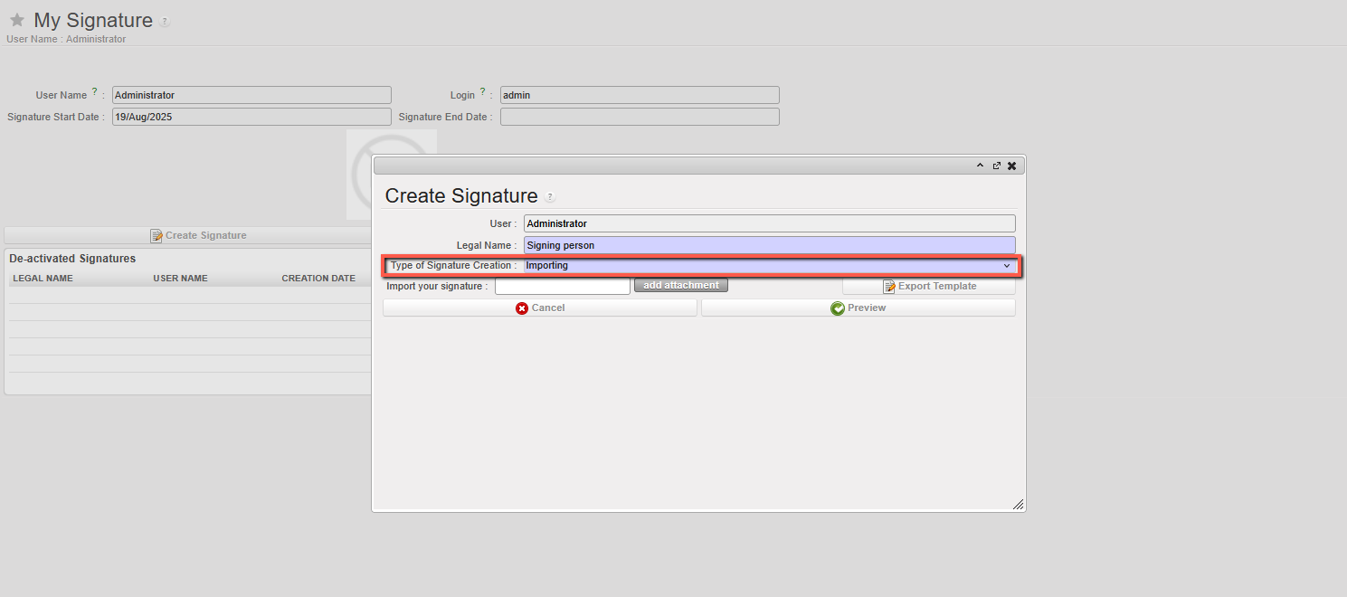Viewport: 1347px width, 597px height.
Task: Click Export Template button
Action: pos(929,286)
